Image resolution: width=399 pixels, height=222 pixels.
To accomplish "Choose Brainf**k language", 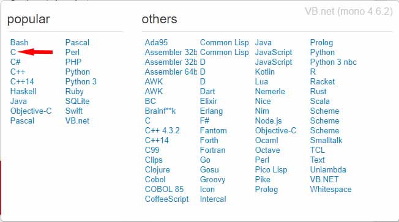I will (x=160, y=111).
